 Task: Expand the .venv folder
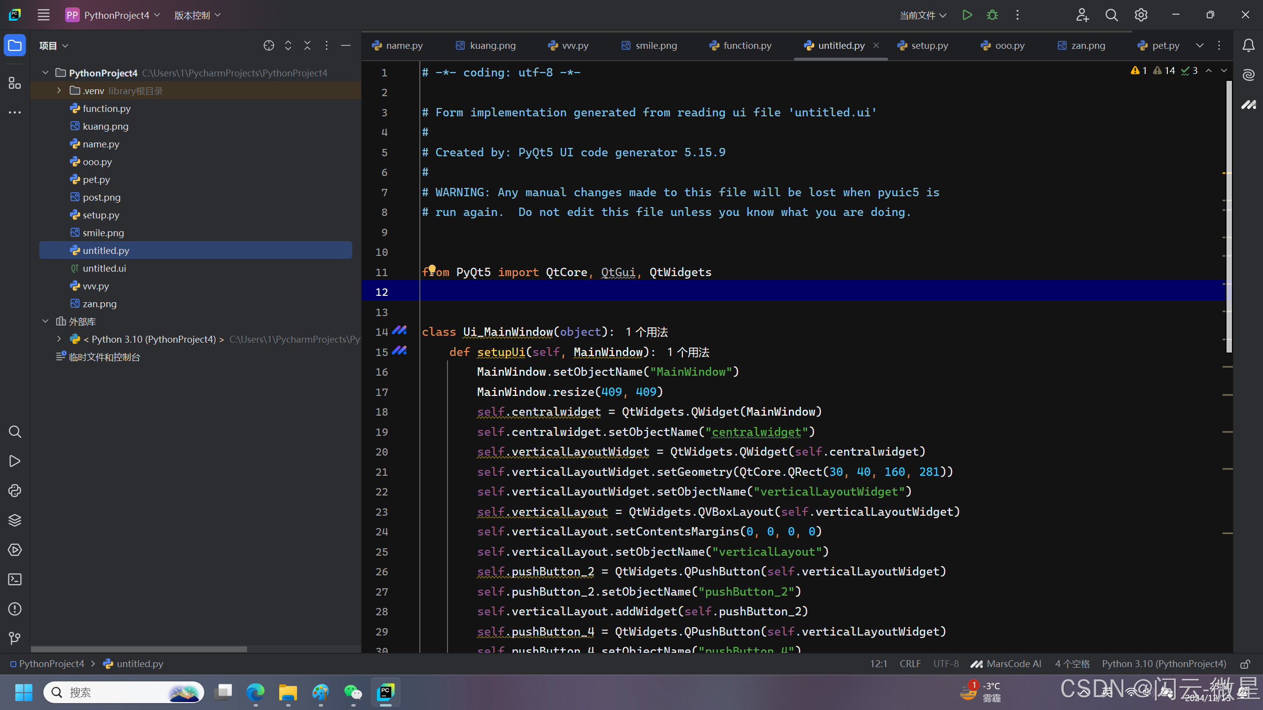pos(59,91)
